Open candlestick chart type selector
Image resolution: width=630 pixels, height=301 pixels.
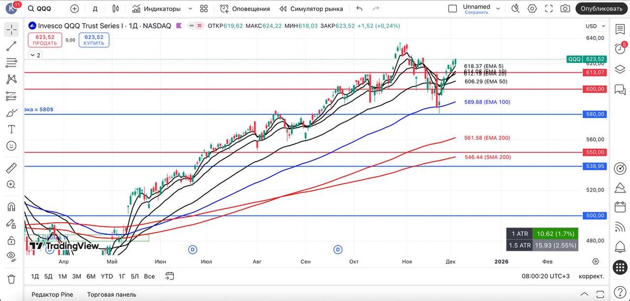[116, 9]
